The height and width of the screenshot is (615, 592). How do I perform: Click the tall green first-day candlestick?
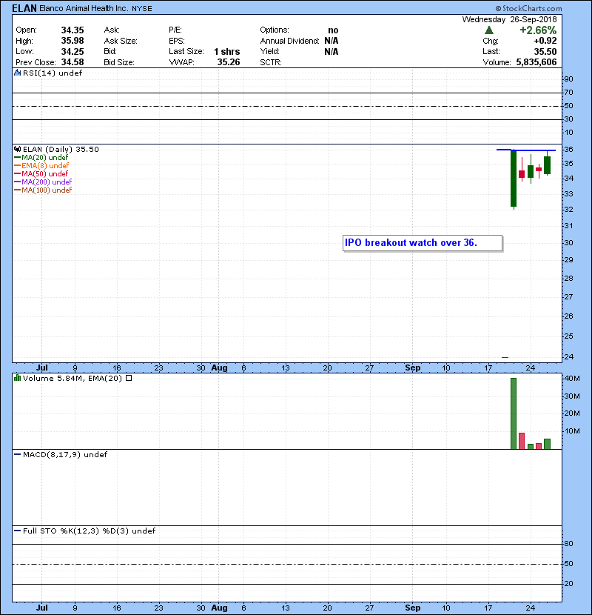click(x=514, y=178)
